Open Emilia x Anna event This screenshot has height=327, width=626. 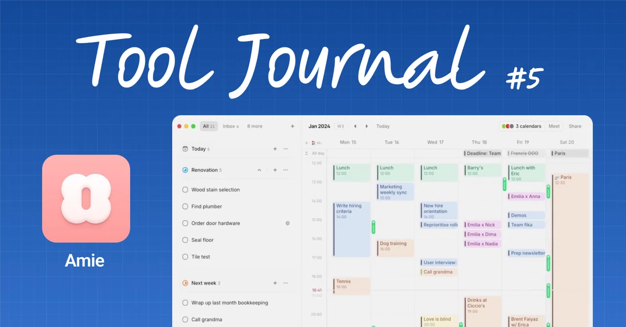click(527, 196)
